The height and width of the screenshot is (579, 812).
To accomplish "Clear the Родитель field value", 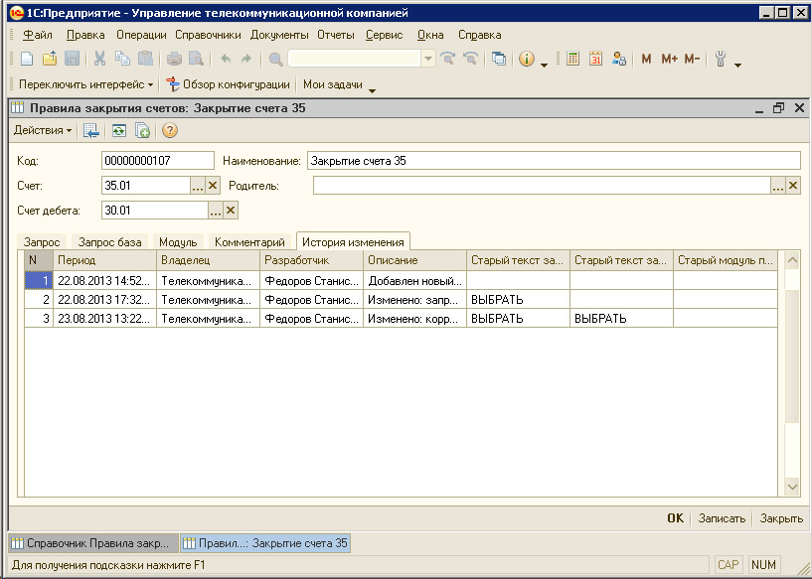I will point(793,186).
